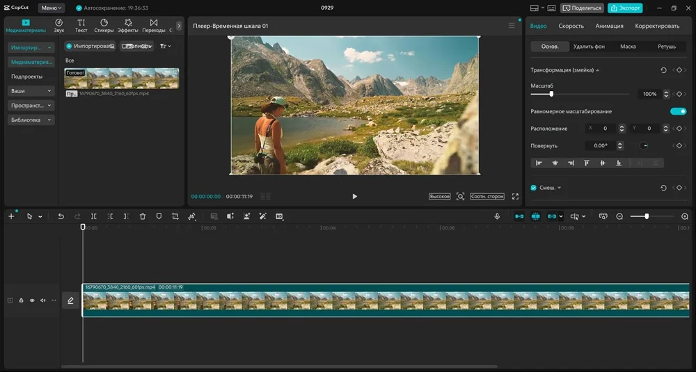The image size is (696, 372).
Task: Align clip to the top edge
Action: (x=586, y=163)
